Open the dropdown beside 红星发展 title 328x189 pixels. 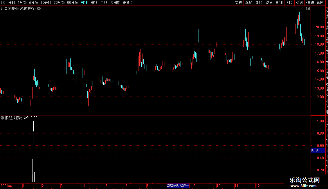pos(39,9)
